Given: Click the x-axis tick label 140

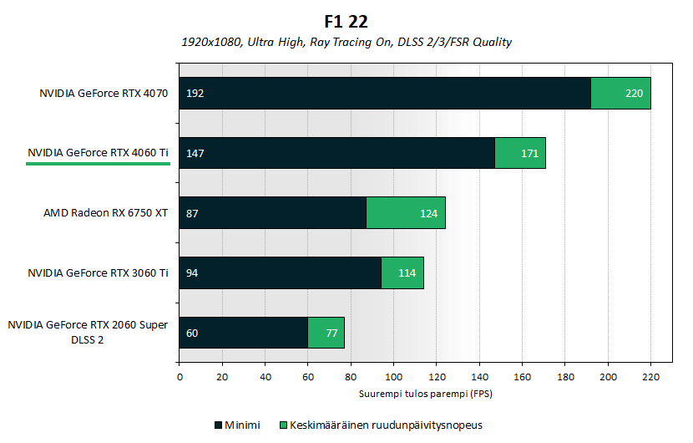Looking at the screenshot, I should 479,377.
